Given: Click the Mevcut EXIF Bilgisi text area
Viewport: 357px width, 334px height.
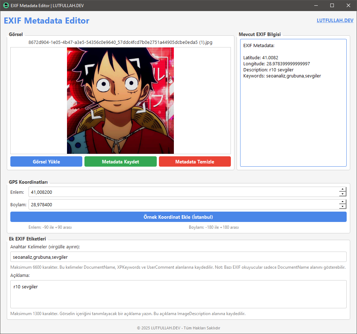Looking at the screenshot, I should pos(293,103).
